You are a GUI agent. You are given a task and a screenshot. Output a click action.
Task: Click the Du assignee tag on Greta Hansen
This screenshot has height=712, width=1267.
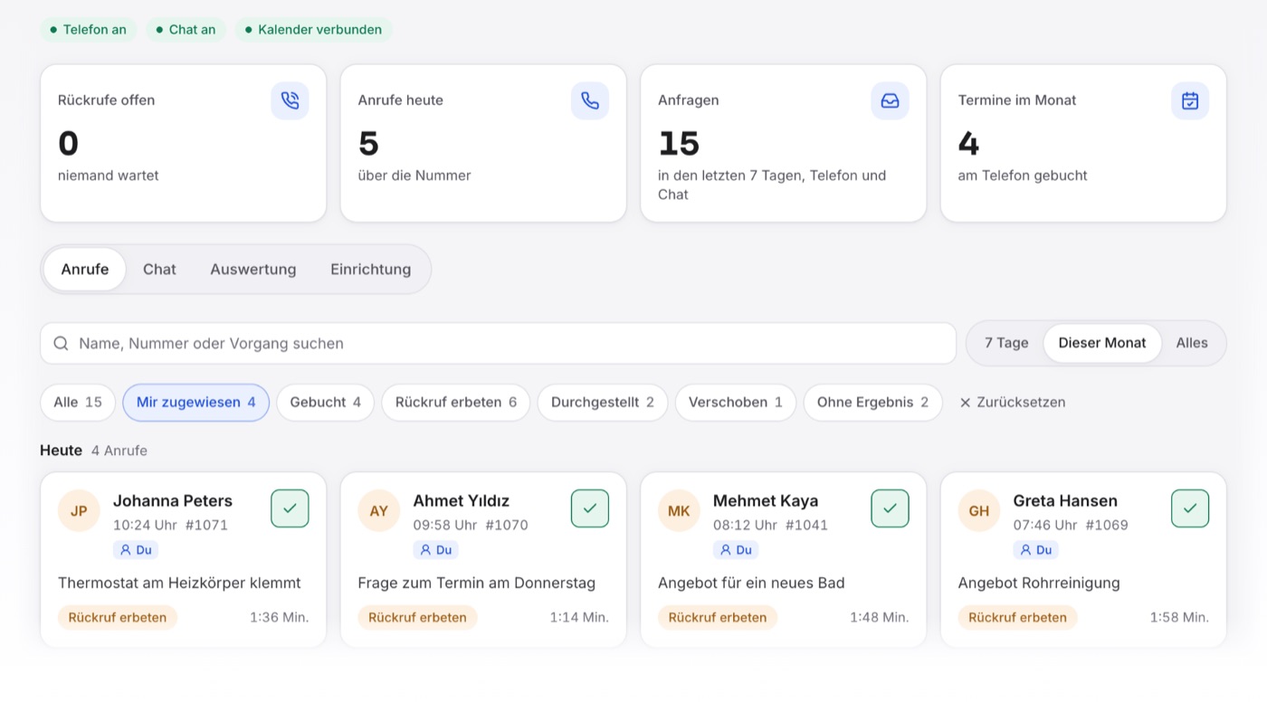pos(1036,550)
